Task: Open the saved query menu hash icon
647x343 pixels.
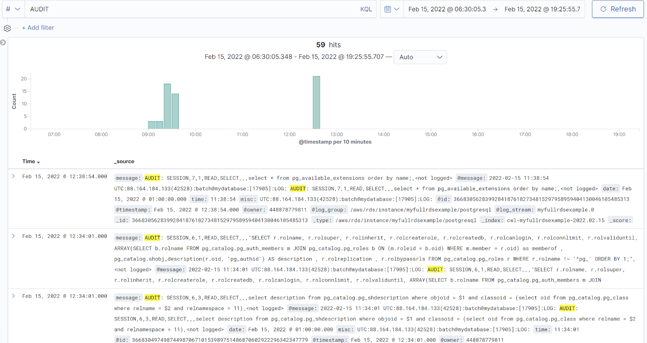Action: [13, 9]
